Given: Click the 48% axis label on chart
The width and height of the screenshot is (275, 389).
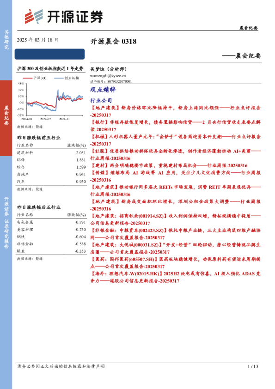Looking at the screenshot, I should coord(21,83).
